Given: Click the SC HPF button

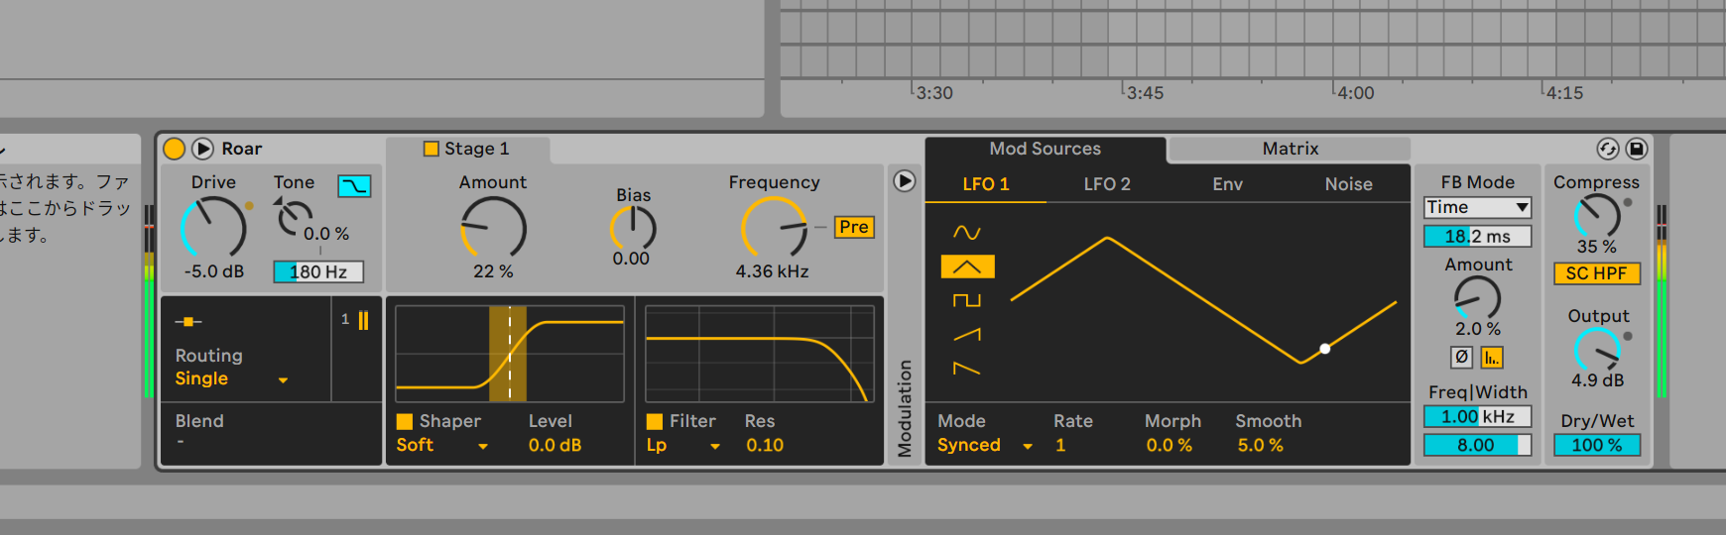Looking at the screenshot, I should 1596,273.
